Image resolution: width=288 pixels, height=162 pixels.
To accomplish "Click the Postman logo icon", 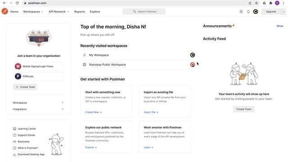I will click(5, 11).
